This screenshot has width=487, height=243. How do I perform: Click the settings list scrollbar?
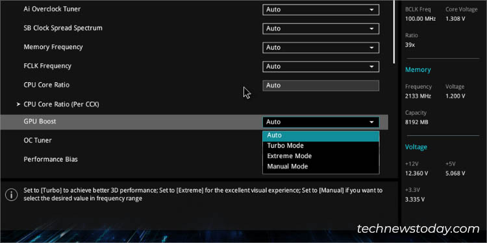pos(394,32)
